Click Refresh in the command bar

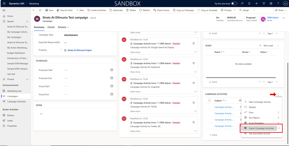pyautogui.click(x=145, y=10)
